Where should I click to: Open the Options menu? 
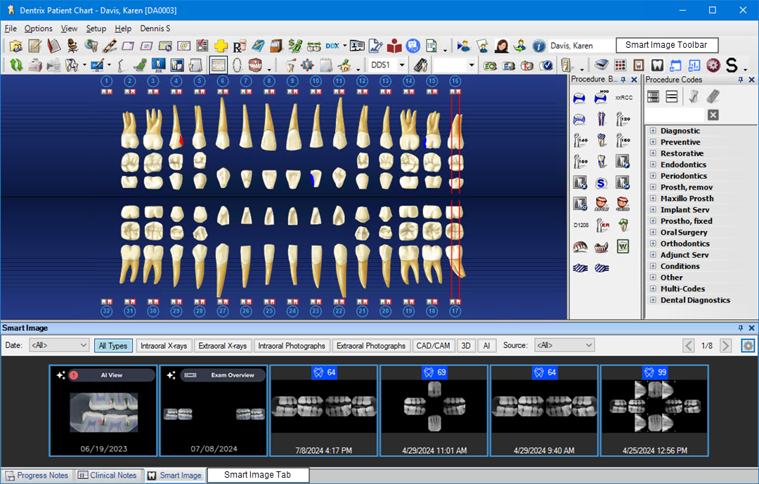[38, 28]
